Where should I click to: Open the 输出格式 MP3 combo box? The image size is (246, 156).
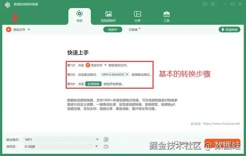click(61, 139)
